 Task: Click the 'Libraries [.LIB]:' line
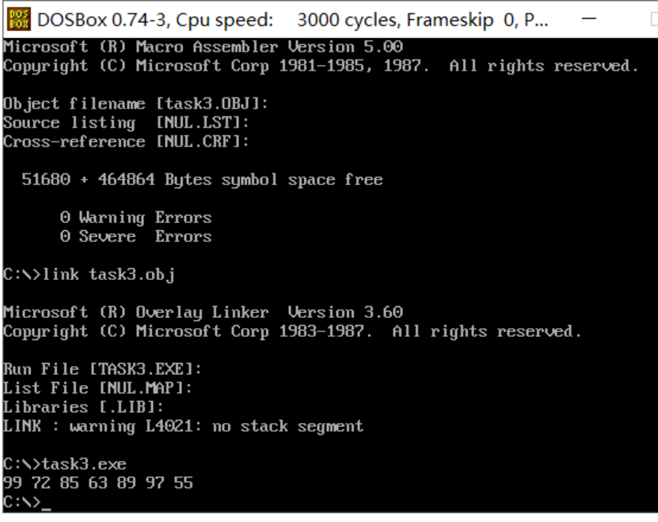pos(83,407)
